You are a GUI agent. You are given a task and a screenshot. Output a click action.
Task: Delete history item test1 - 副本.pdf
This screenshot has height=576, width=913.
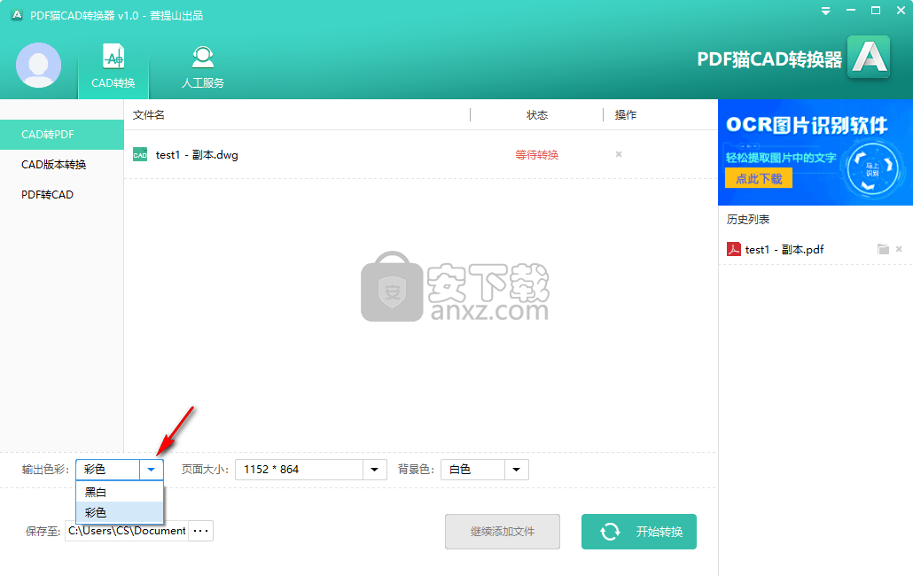[x=899, y=249]
